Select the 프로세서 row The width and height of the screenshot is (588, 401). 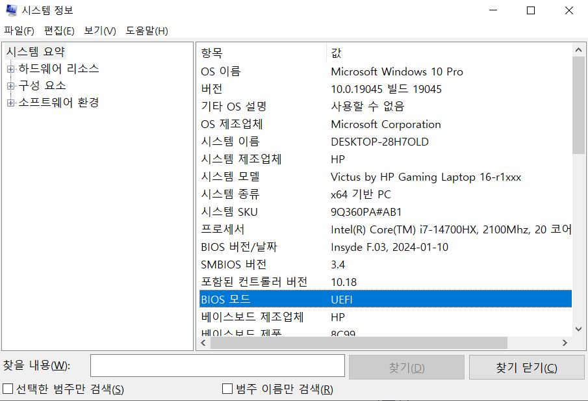[385, 229]
